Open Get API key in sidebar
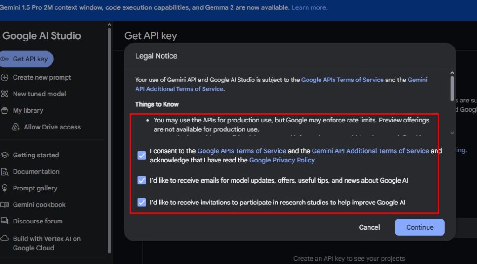This screenshot has width=477, height=264. coord(26,59)
